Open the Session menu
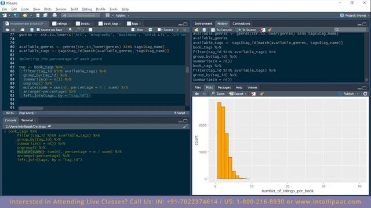 (61, 9)
